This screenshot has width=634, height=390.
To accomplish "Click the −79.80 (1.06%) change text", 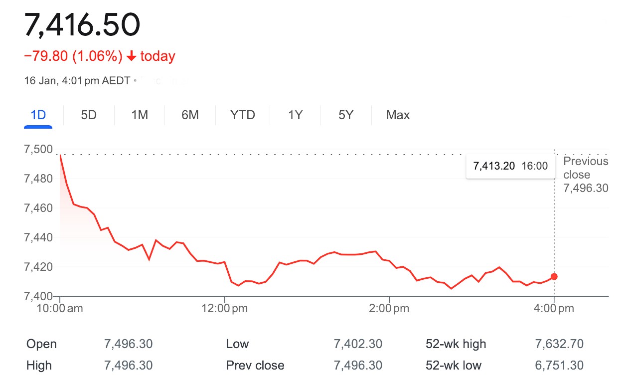I will coord(73,56).
